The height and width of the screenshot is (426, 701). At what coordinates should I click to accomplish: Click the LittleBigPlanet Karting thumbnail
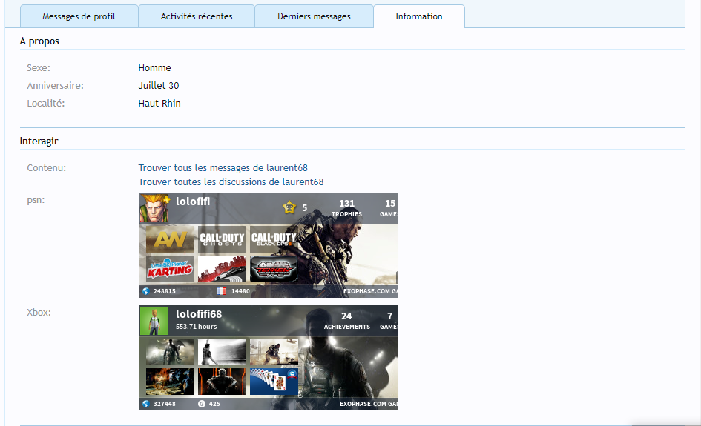tap(170, 269)
